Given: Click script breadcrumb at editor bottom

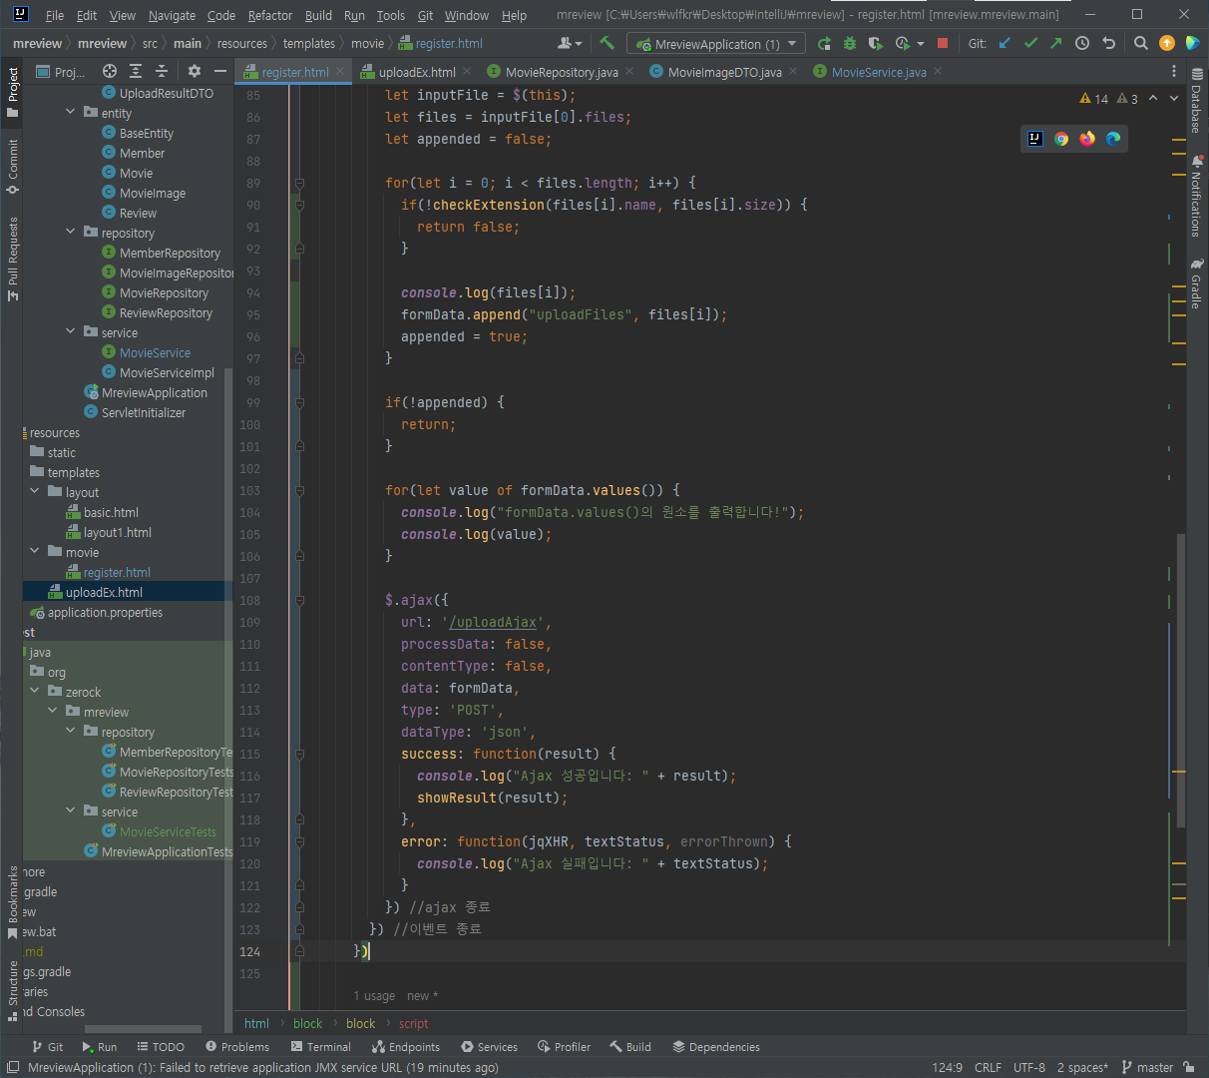Looking at the screenshot, I should pyautogui.click(x=413, y=1023).
